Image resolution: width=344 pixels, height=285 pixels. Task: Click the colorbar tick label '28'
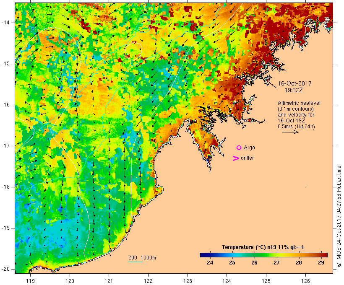(299, 262)
